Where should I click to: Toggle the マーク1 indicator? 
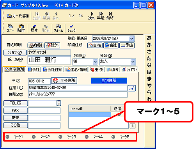7,137
